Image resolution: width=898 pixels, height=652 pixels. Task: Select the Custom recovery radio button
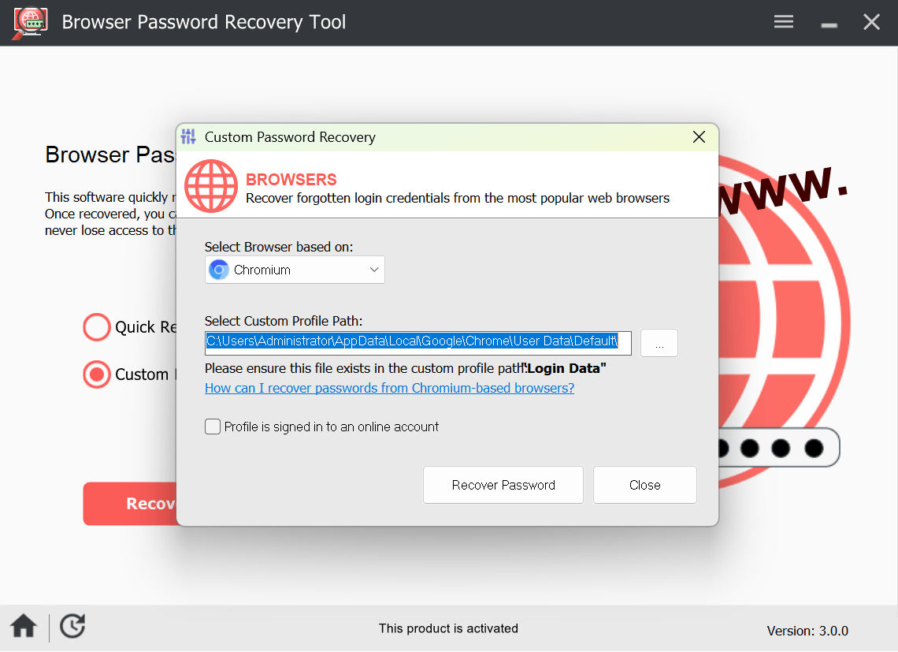97,374
